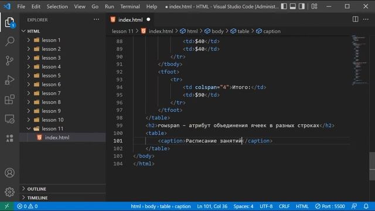Screen dimensions: 375x211
Task: Click html breadcrumb segment
Action: [189, 31]
